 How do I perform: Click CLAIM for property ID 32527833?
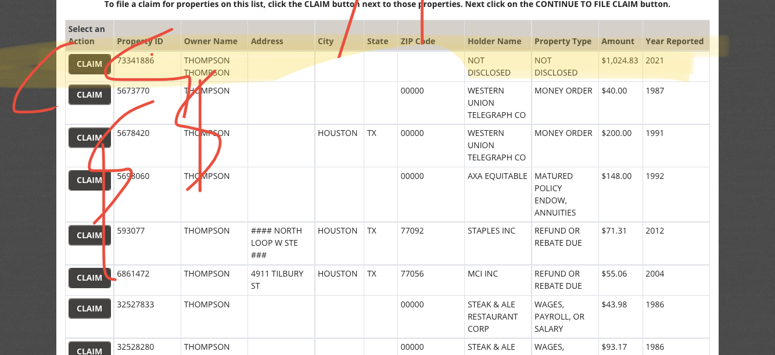pos(89,309)
